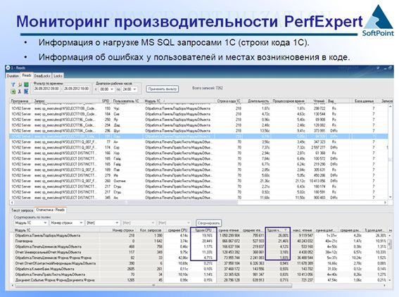The width and height of the screenshot is (399, 297).
Task: Open the Locks tab
Action: point(58,76)
